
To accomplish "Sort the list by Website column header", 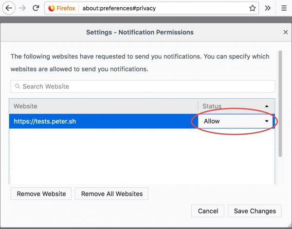I will [102, 106].
